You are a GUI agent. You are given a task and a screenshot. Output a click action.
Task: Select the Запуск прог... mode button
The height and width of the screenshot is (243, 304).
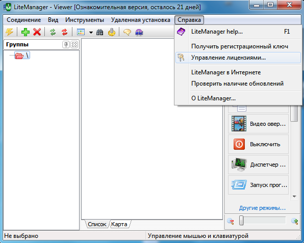tap(258, 185)
